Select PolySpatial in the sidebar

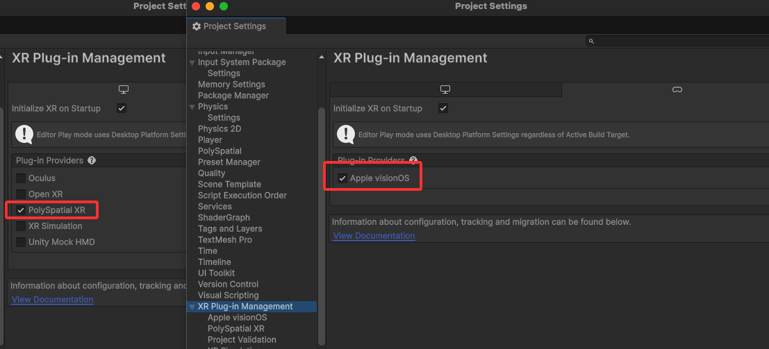(220, 151)
